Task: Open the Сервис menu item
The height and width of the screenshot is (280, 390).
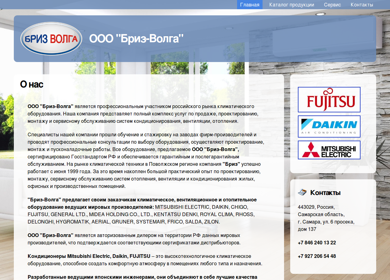Action: 332,5
